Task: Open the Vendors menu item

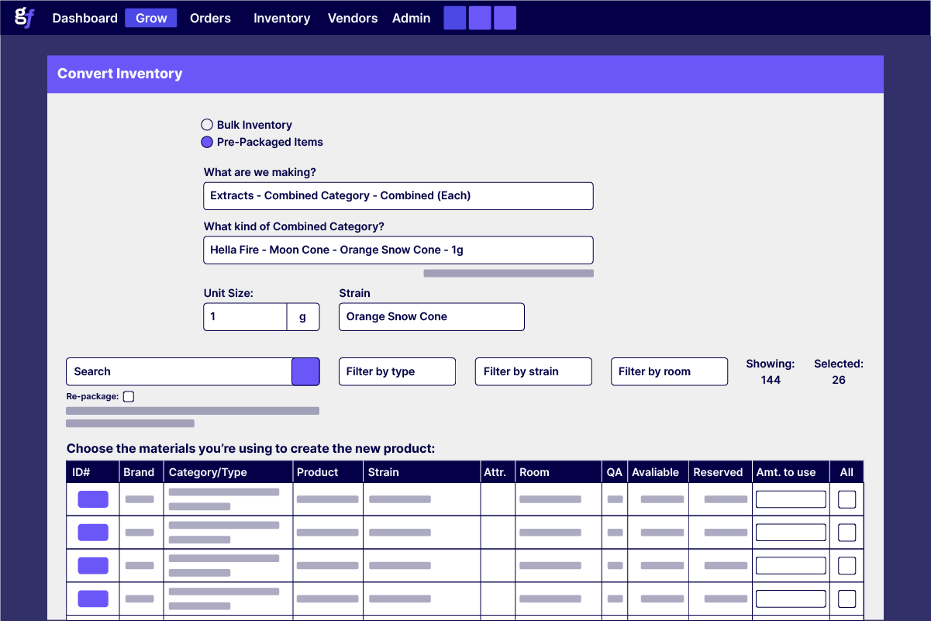Action: (x=353, y=18)
